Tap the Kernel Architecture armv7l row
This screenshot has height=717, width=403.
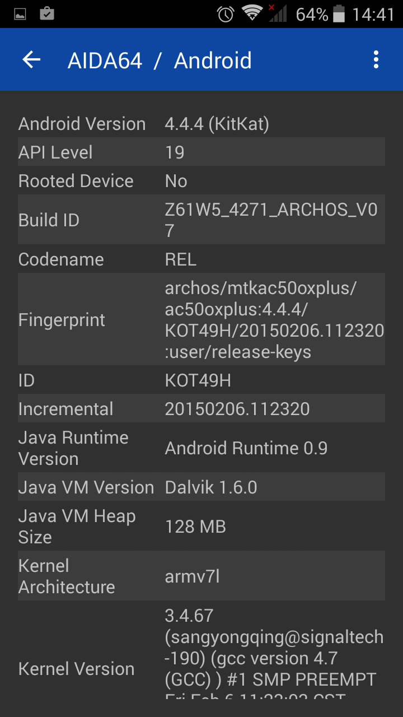(201, 576)
